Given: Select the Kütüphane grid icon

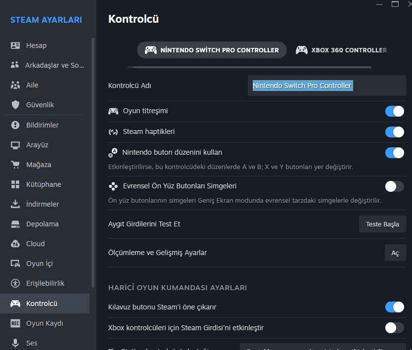Looking at the screenshot, I should (x=15, y=184).
